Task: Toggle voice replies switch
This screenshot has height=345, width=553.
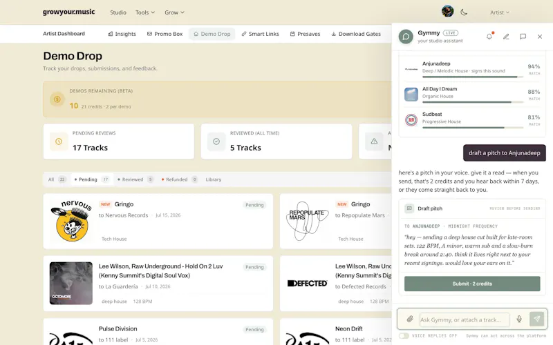Action: [404, 336]
